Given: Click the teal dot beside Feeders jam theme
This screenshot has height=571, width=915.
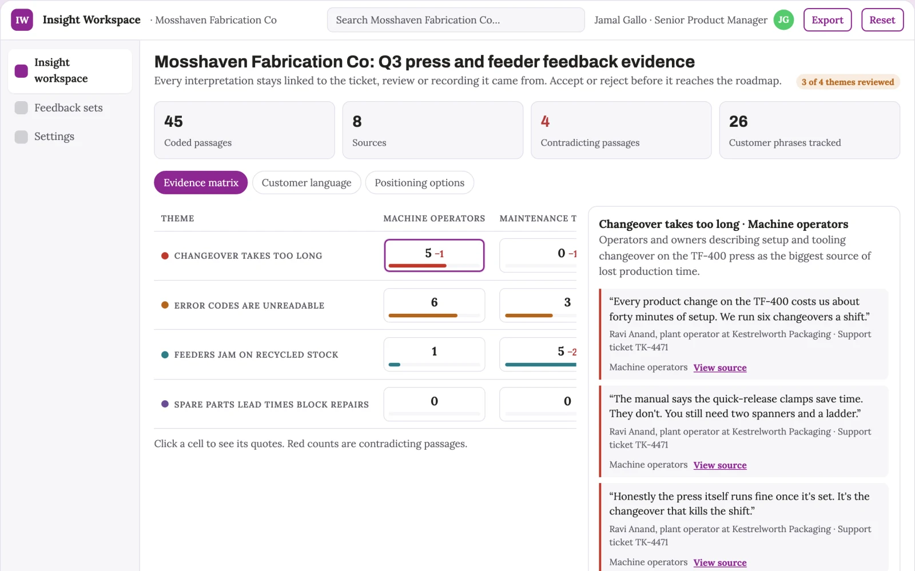Looking at the screenshot, I should tap(165, 355).
